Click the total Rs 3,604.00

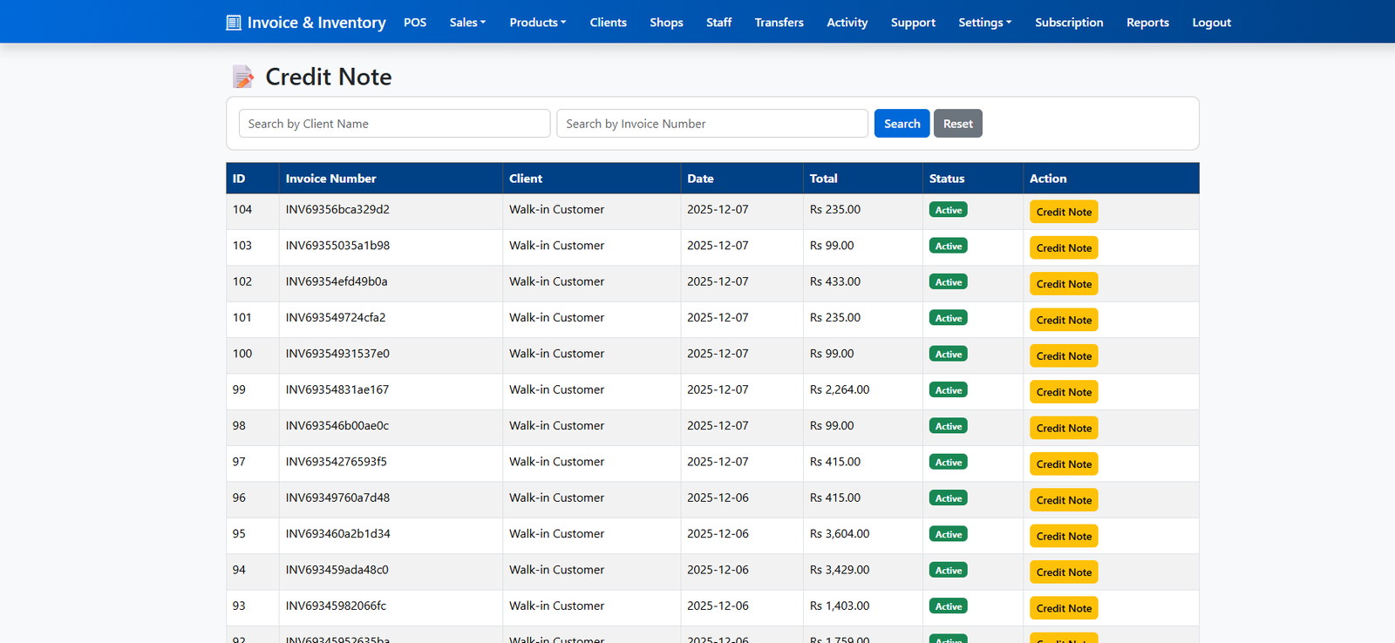point(840,533)
